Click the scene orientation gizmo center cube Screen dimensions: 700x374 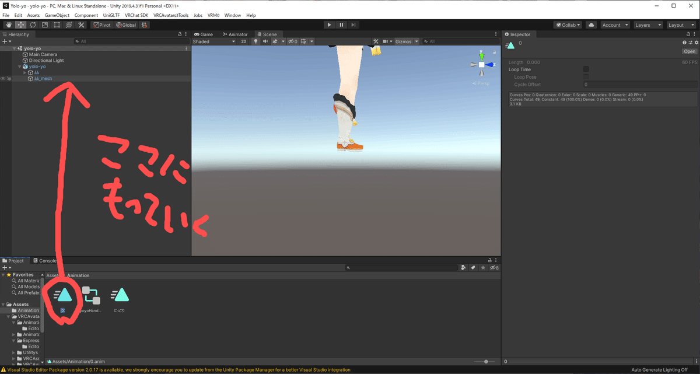[x=482, y=65]
